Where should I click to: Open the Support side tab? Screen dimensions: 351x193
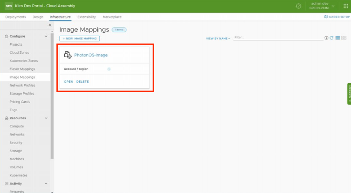(x=349, y=94)
